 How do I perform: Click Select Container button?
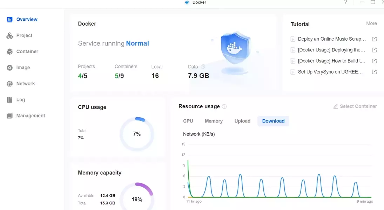tap(355, 106)
